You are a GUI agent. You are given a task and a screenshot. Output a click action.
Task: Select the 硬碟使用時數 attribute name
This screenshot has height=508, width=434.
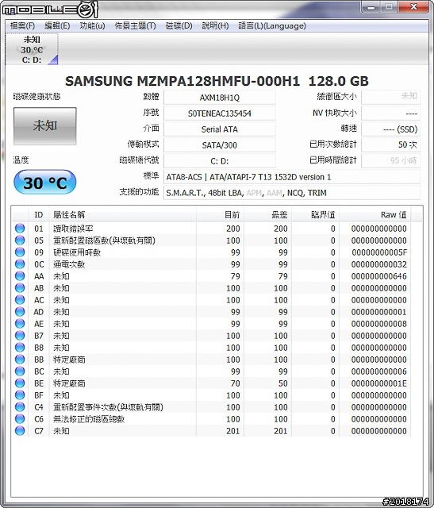click(77, 252)
